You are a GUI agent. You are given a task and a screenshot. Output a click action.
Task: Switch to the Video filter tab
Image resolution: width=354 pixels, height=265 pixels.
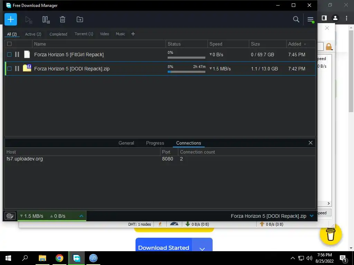(x=104, y=34)
